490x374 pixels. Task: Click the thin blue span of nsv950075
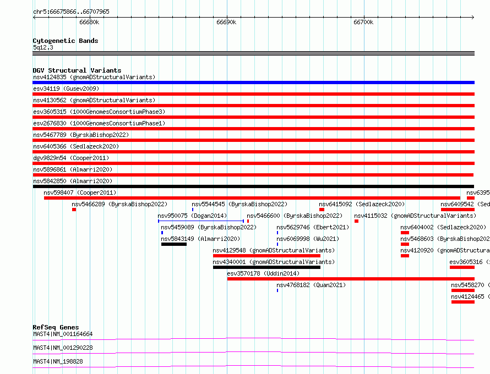[x=201, y=221]
